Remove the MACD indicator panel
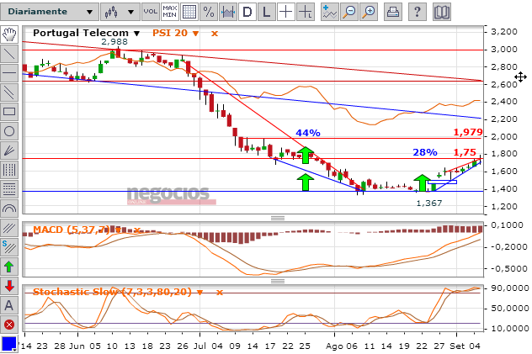 click(136, 230)
